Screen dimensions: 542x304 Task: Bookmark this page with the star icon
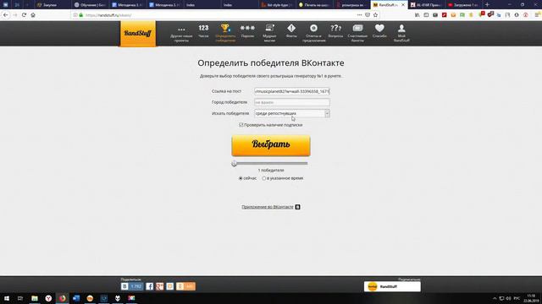click(x=375, y=15)
